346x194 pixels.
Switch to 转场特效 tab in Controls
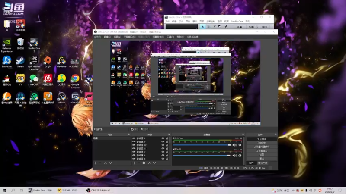263,163
